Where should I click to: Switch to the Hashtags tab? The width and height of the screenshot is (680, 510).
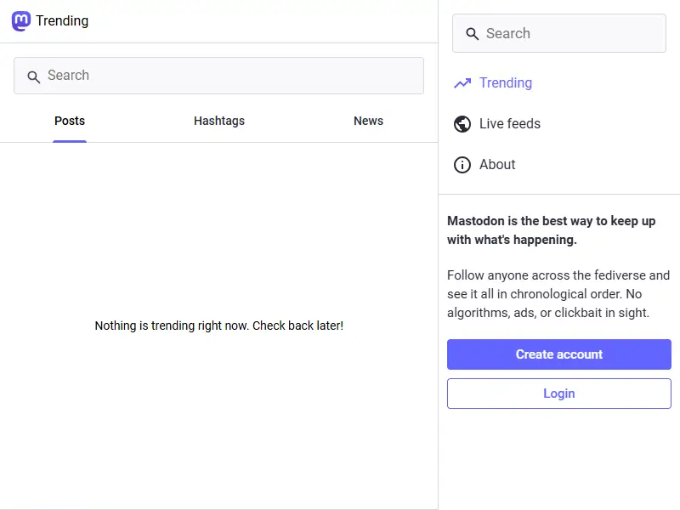(218, 121)
